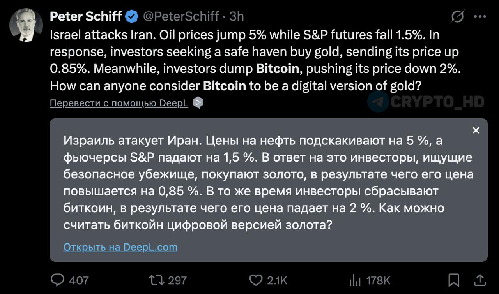499x294 pixels.
Task: Click Peter Schiff's profile avatar
Action: pos(26,25)
